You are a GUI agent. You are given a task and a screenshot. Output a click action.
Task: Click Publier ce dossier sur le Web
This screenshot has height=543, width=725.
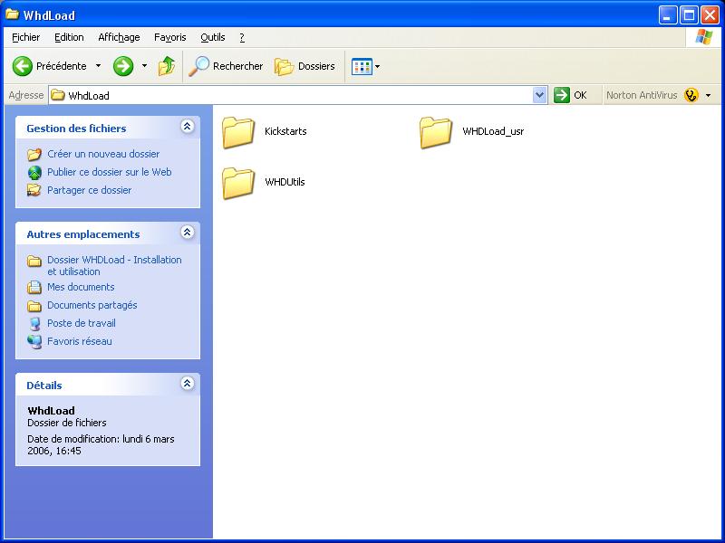(109, 172)
